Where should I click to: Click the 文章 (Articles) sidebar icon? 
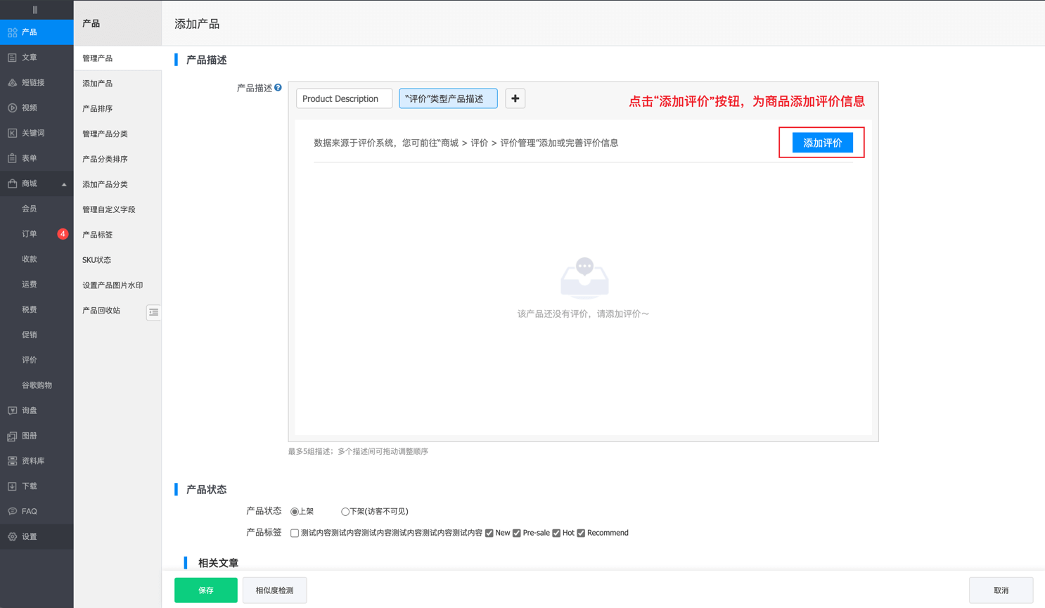pos(12,58)
